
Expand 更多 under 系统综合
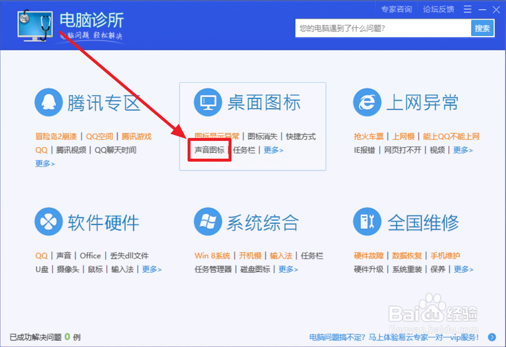tap(288, 269)
